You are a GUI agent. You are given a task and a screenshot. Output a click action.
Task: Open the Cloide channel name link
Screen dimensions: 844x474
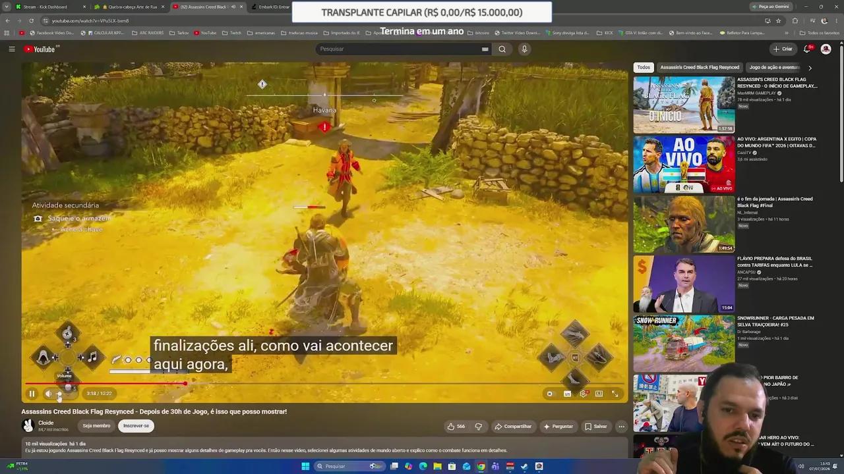(45, 423)
